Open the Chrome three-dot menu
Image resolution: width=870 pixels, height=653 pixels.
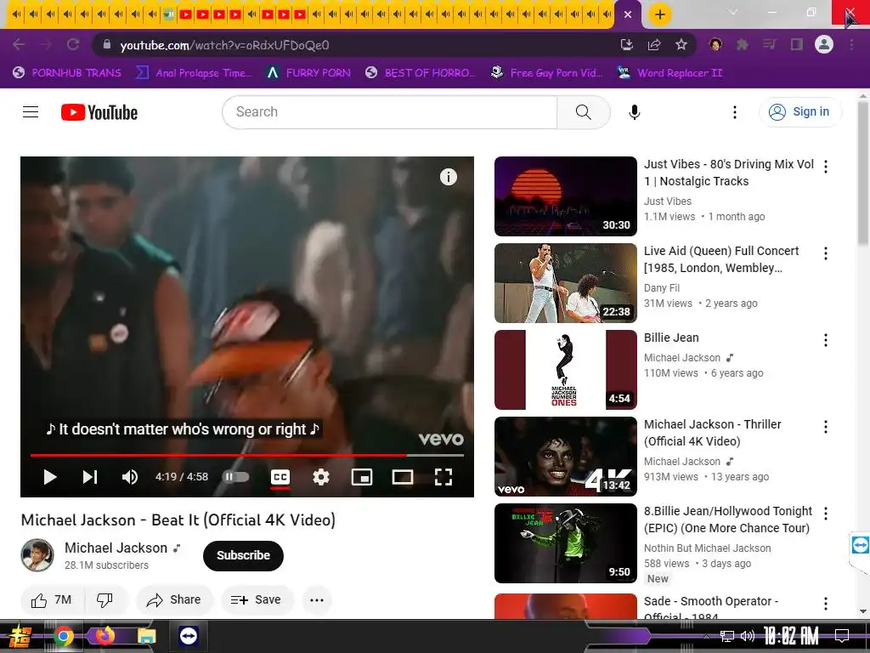(x=851, y=44)
